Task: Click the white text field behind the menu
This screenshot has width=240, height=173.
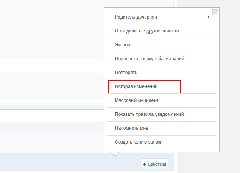Action: pyautogui.click(x=52, y=66)
